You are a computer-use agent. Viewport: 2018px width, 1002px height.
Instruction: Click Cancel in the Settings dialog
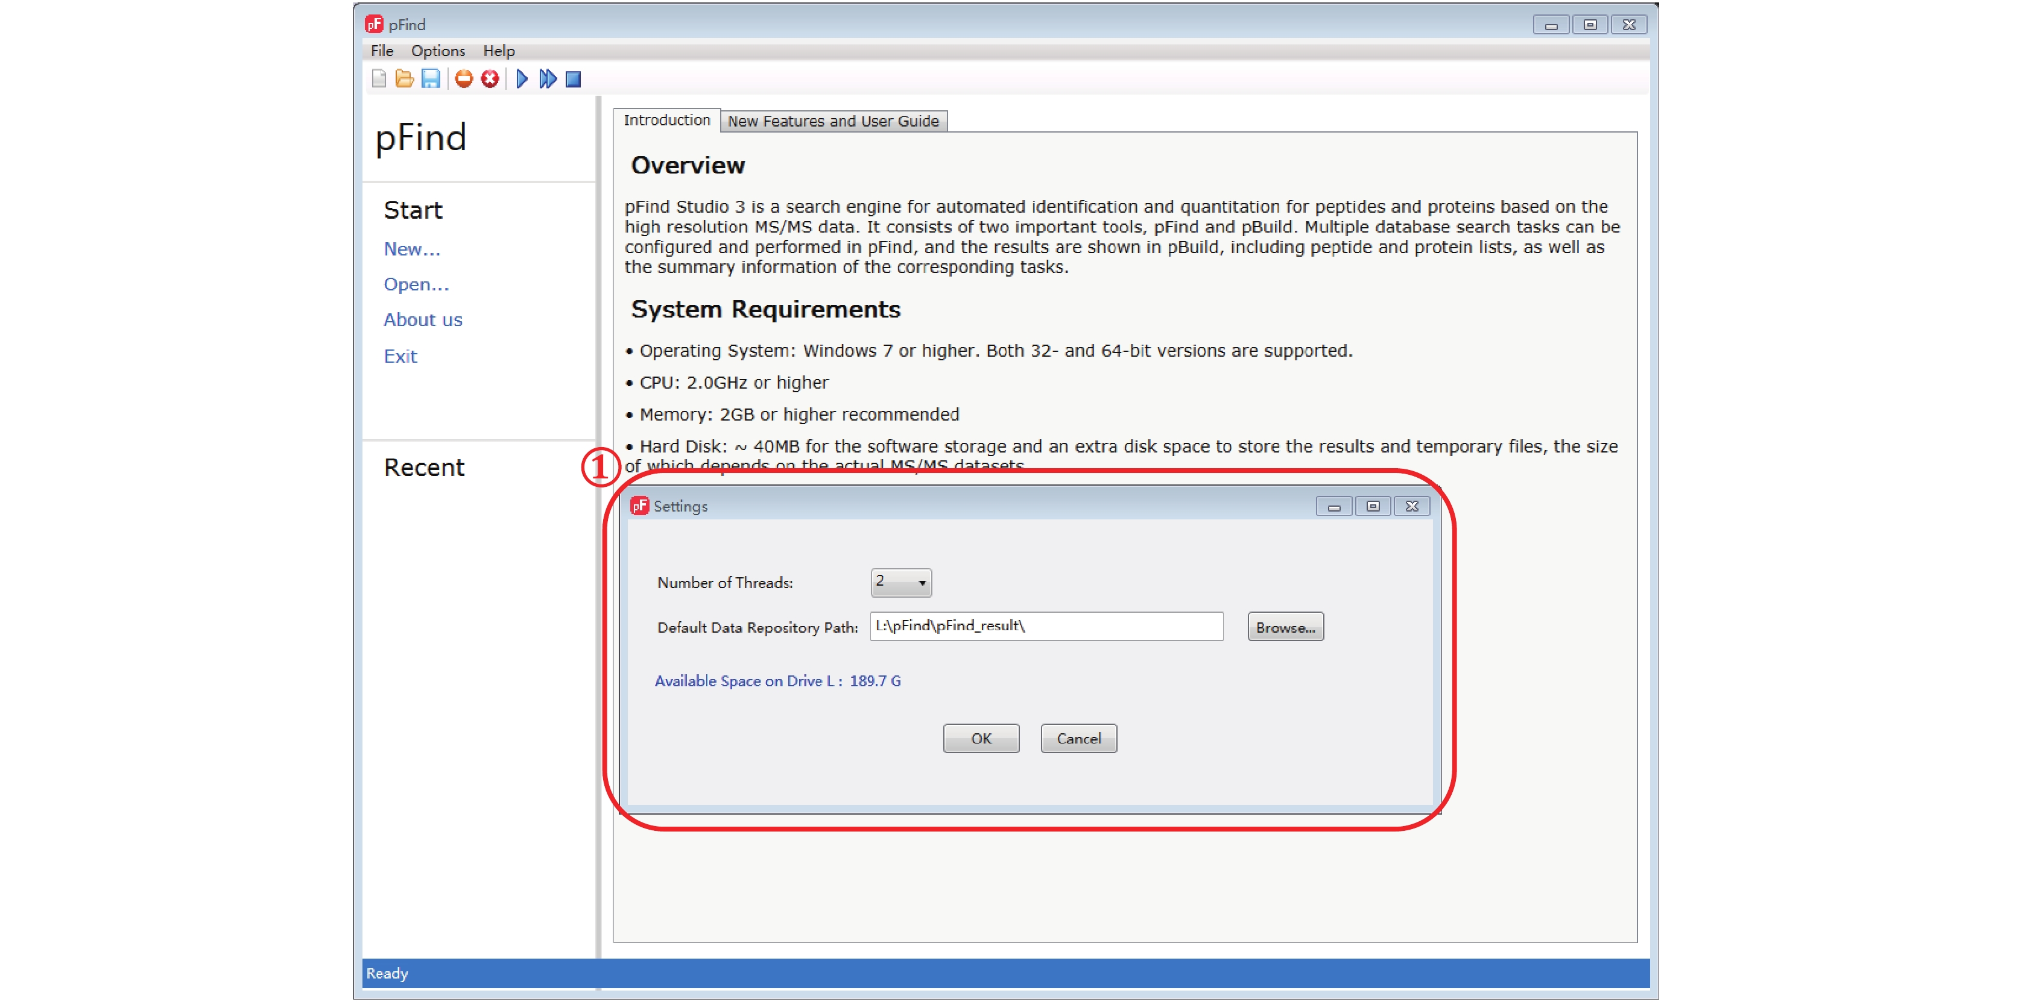coord(1079,738)
